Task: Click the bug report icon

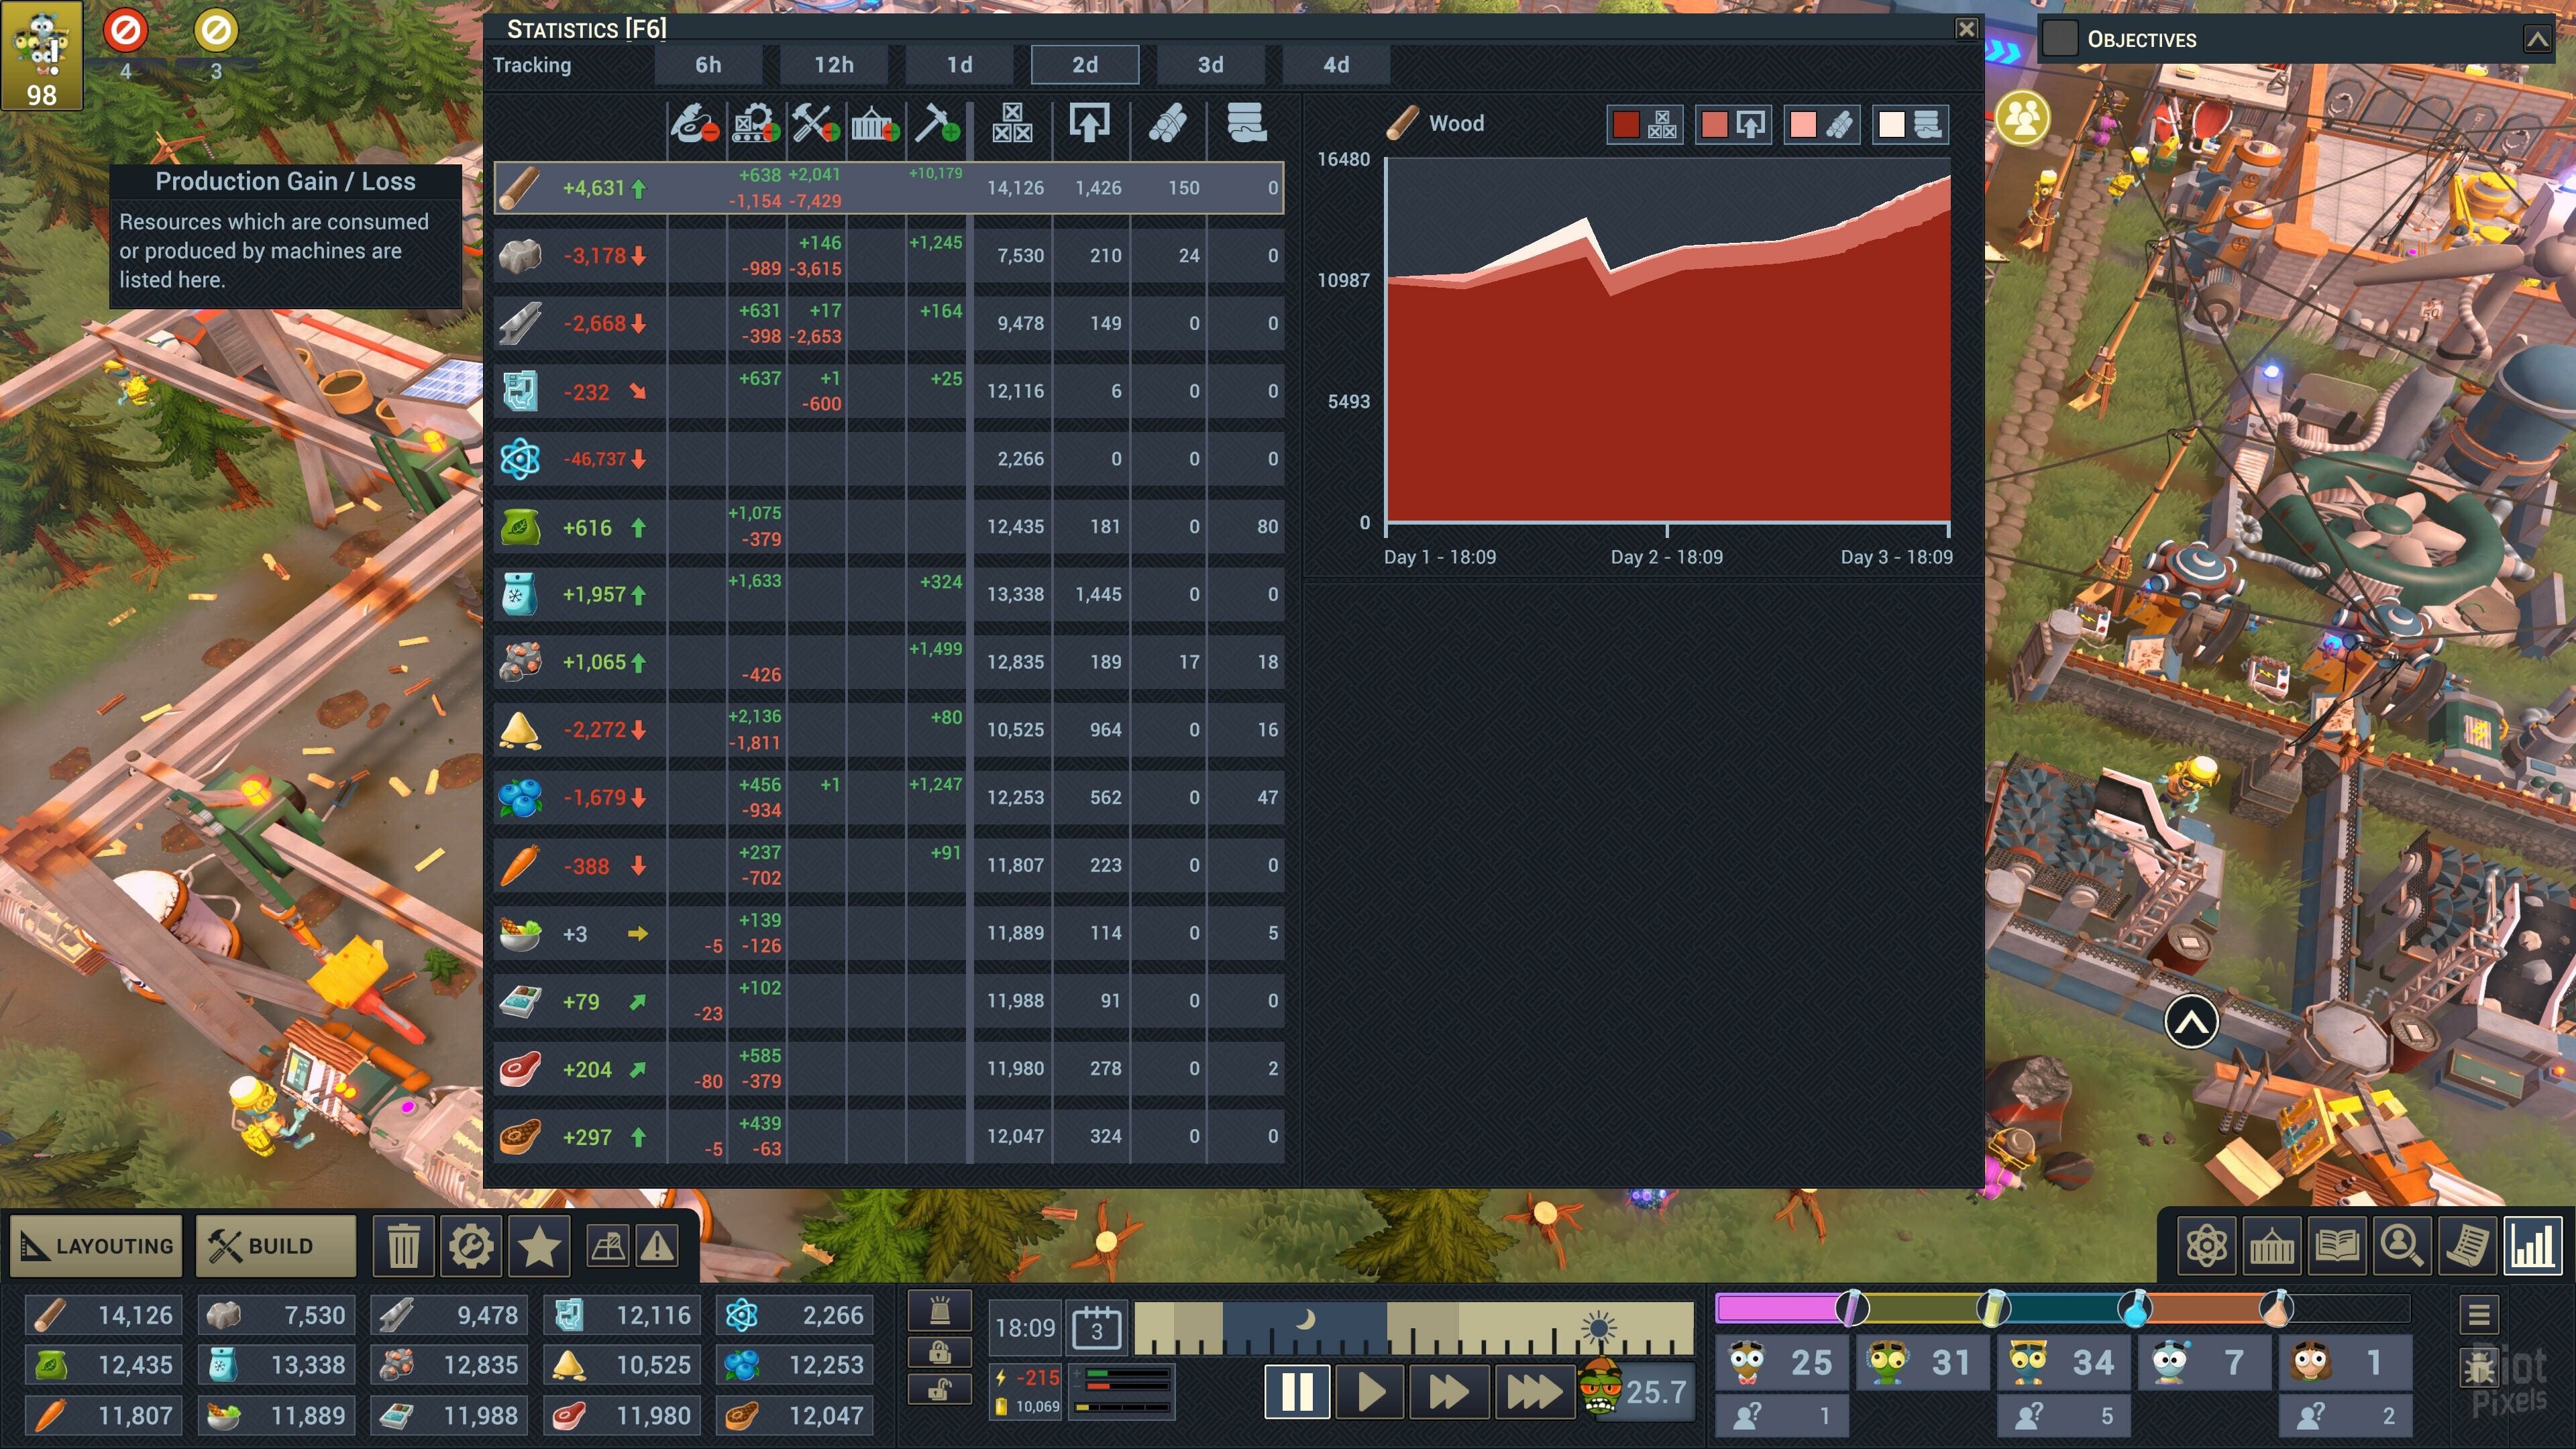Action: click(2479, 1367)
